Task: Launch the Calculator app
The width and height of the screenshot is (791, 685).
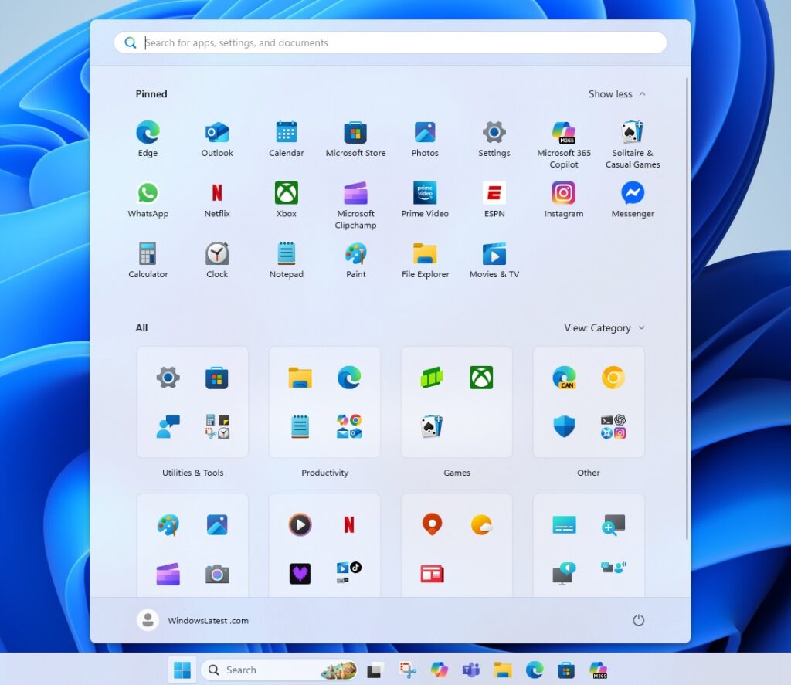Action: [148, 255]
